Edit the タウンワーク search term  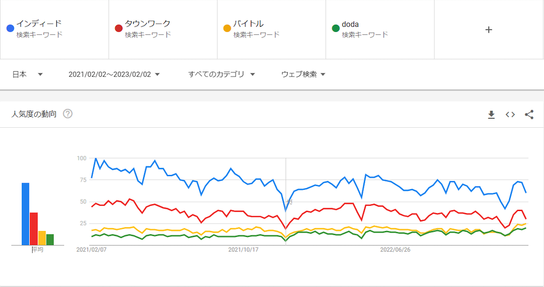click(x=147, y=23)
